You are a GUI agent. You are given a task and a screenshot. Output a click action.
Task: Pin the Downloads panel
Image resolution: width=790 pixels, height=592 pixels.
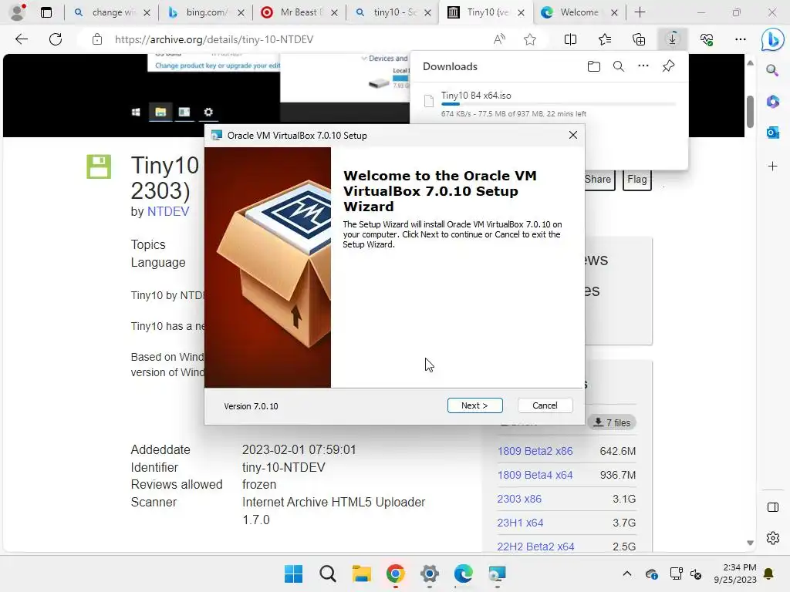668,66
